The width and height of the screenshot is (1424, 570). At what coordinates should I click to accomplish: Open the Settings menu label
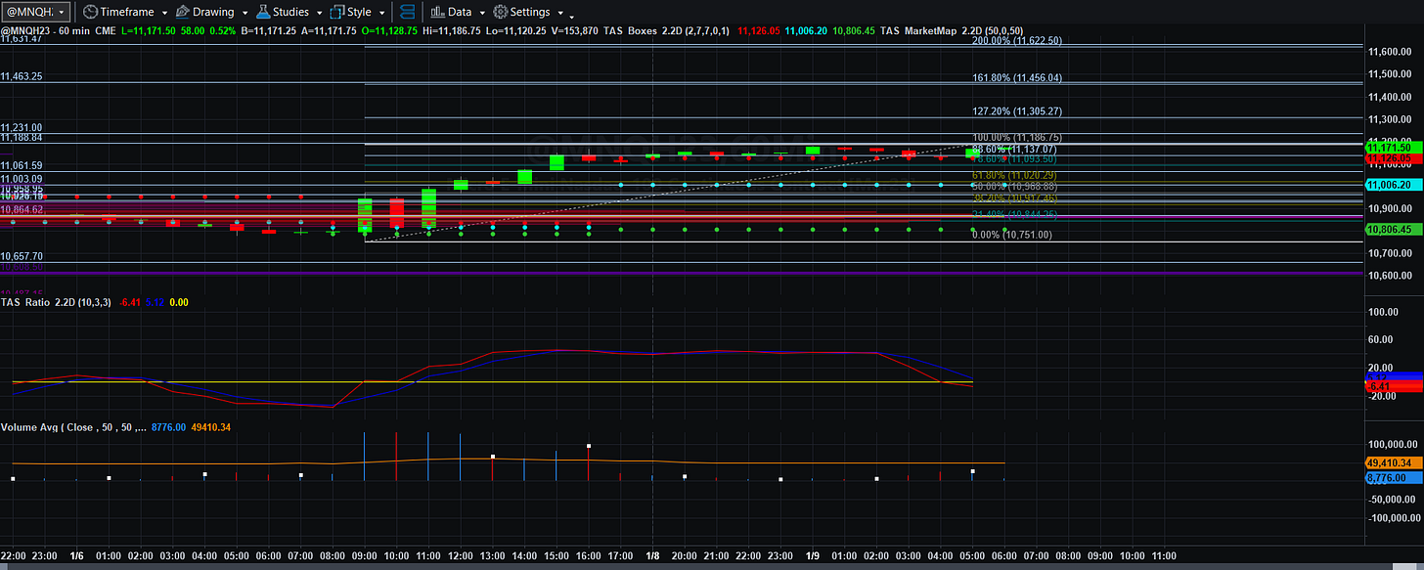pos(529,13)
